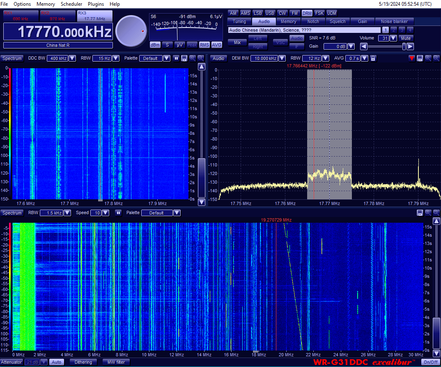Select RX1 690 kHz receiver
441x367 pixels.
21,16
